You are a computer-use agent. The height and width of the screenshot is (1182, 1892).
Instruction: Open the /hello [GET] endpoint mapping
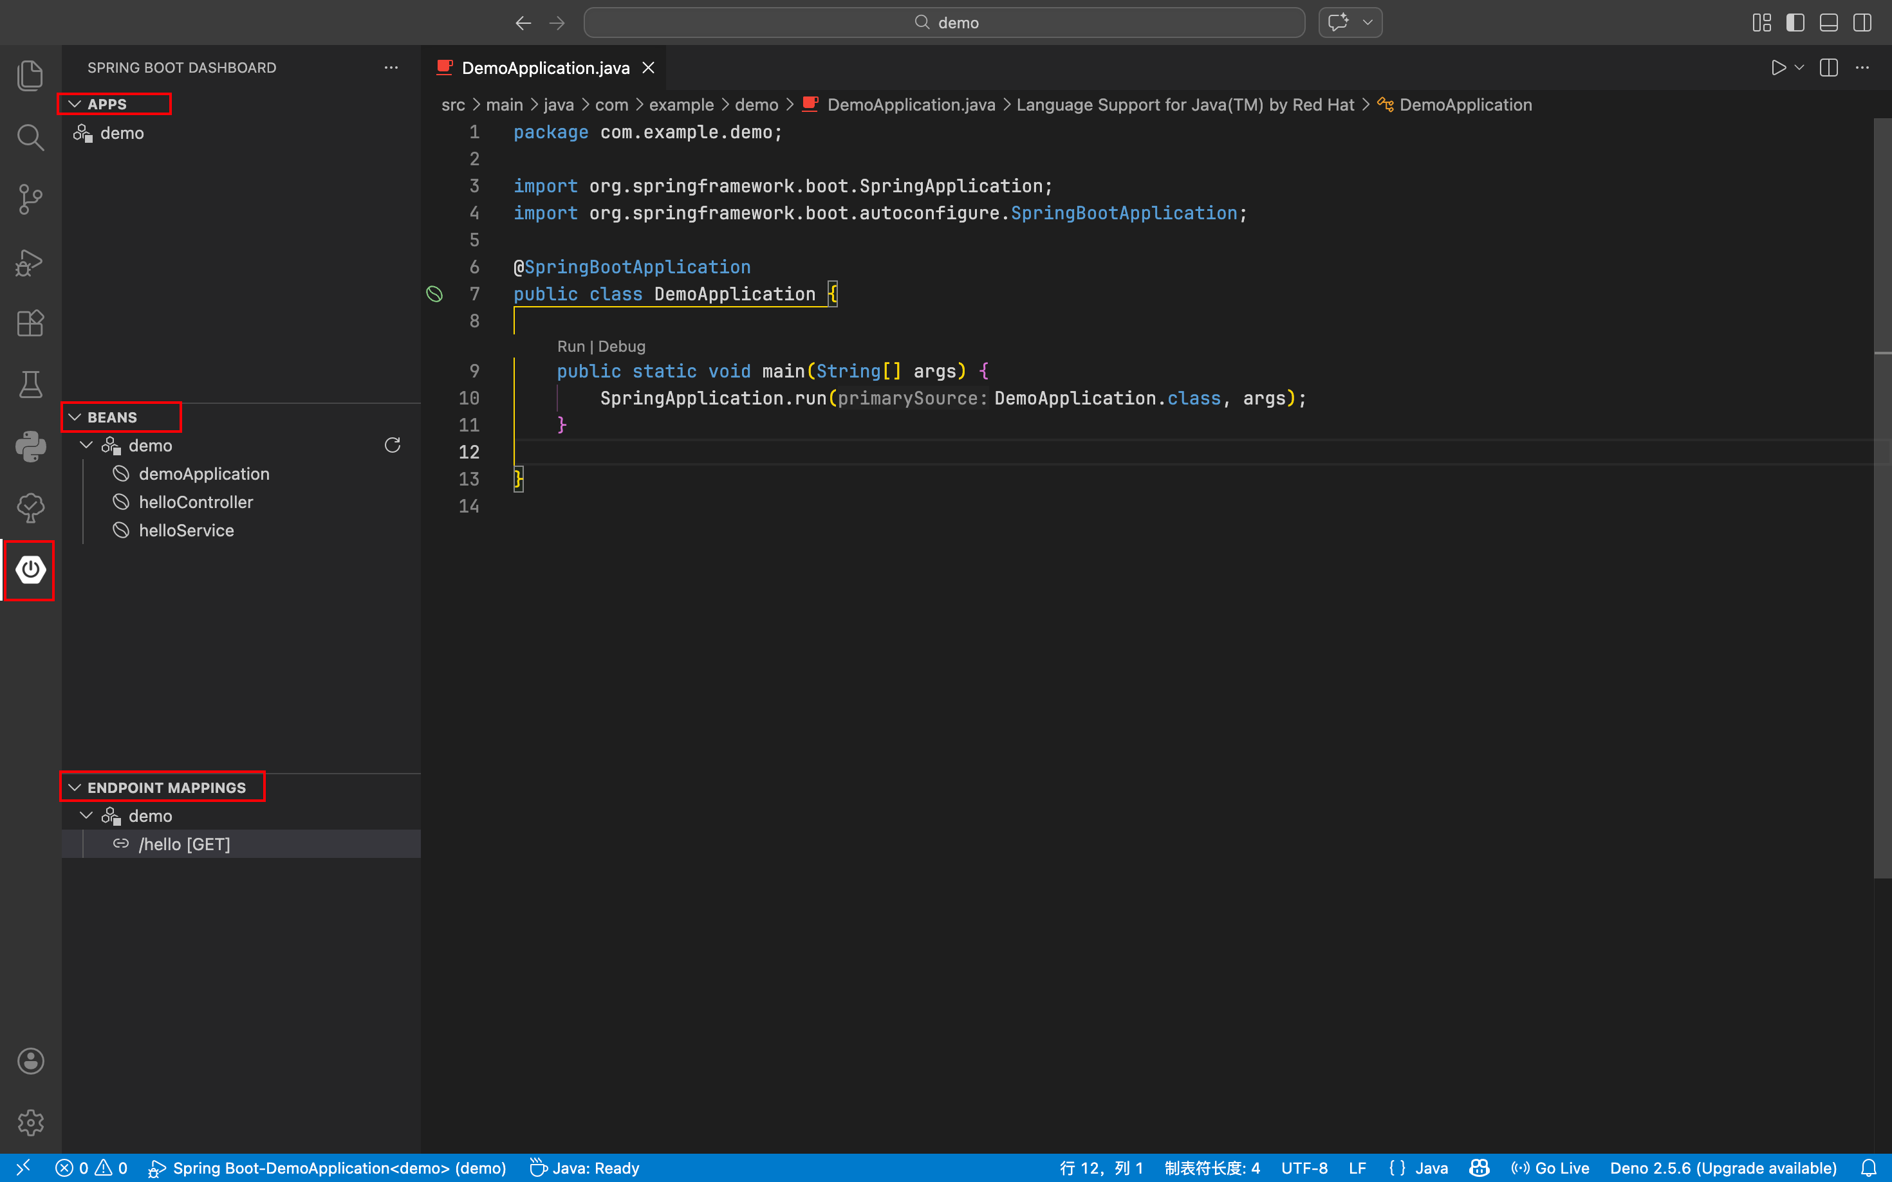(241, 844)
